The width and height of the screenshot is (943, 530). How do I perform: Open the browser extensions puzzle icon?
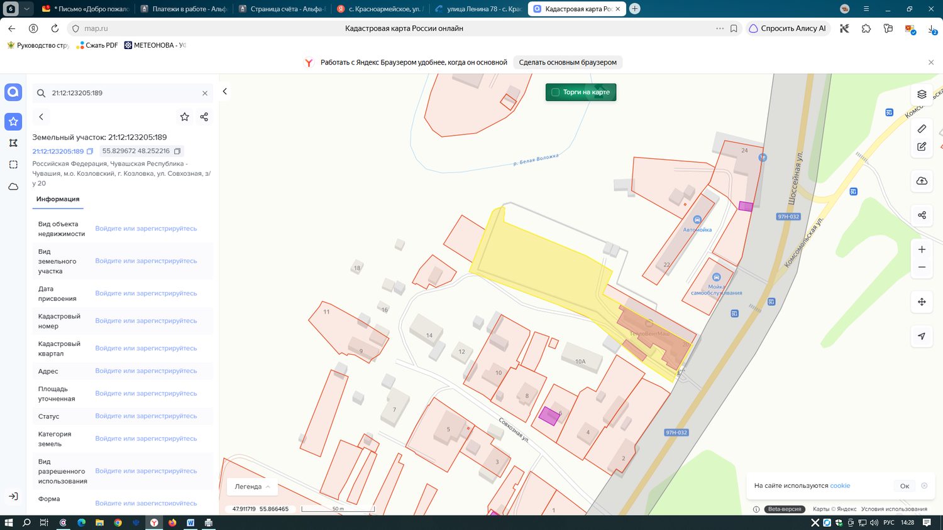tap(866, 28)
